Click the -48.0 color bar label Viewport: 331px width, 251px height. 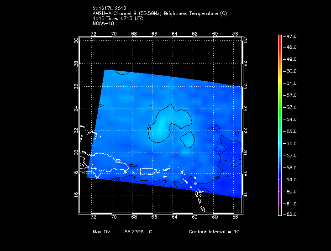coord(289,47)
